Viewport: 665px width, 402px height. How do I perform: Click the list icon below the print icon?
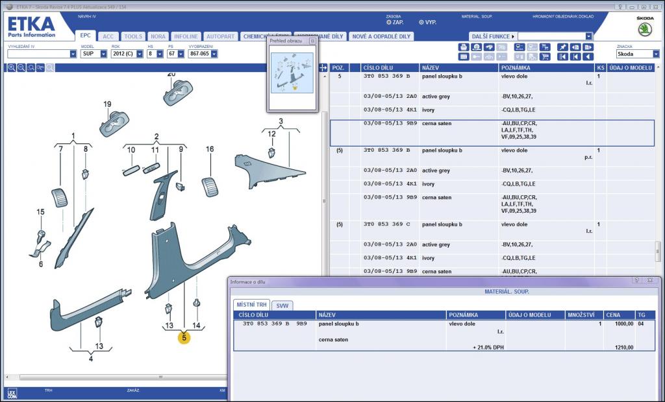click(464, 57)
